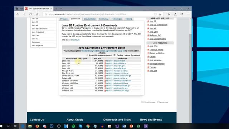Open Technical Articles link
Viewport: 229px width, 129px height.
click(x=156, y=49)
